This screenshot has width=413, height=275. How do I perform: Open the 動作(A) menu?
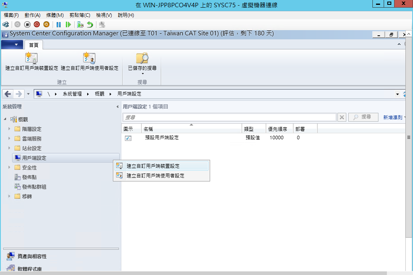tap(33, 15)
